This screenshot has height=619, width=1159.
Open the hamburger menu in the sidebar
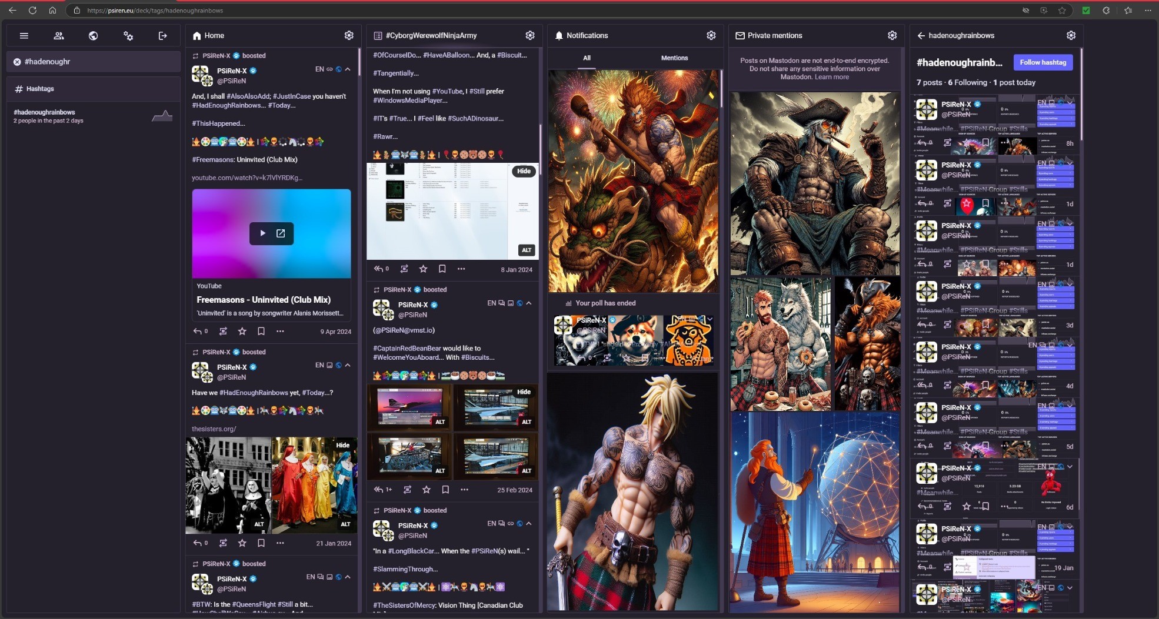pos(24,36)
